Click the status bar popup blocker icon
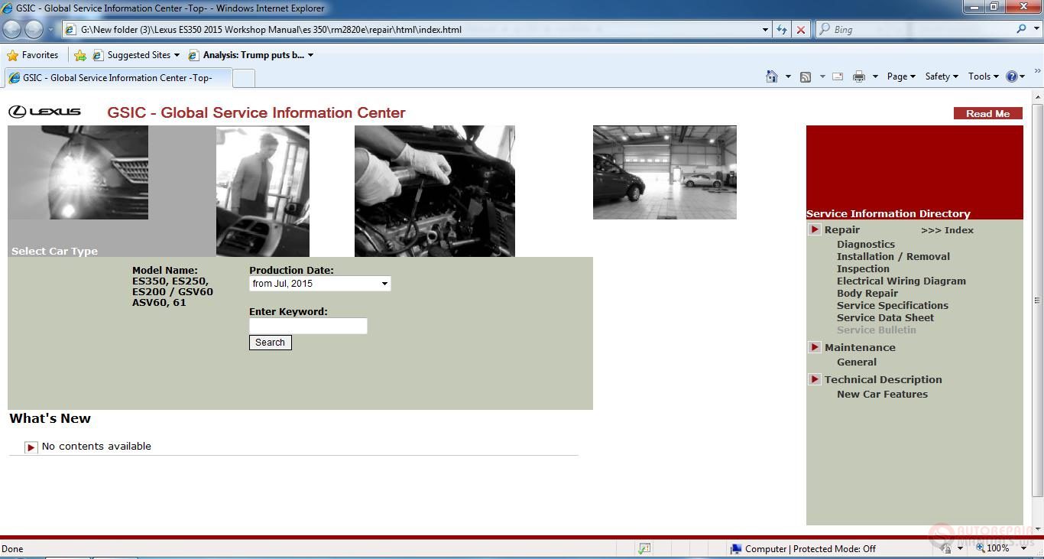 tap(644, 548)
